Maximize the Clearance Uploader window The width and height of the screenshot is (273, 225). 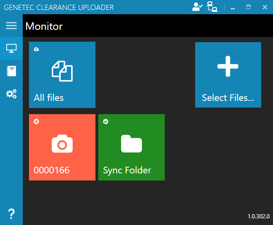point(248,7)
